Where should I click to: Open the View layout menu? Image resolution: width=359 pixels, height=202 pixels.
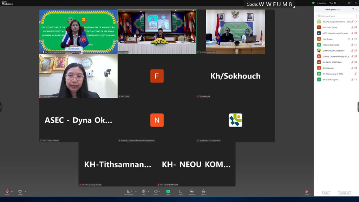click(333, 3)
